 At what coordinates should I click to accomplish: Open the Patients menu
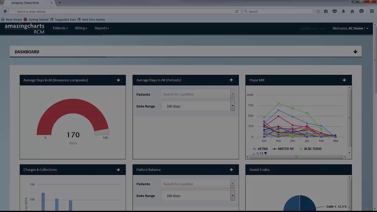click(x=60, y=28)
